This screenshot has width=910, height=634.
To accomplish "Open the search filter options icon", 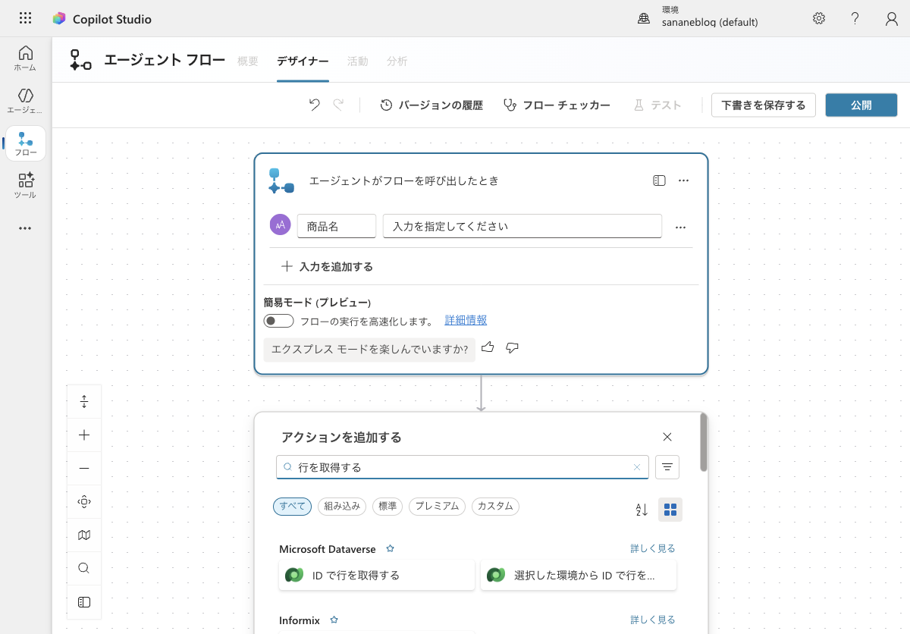I will click(667, 467).
